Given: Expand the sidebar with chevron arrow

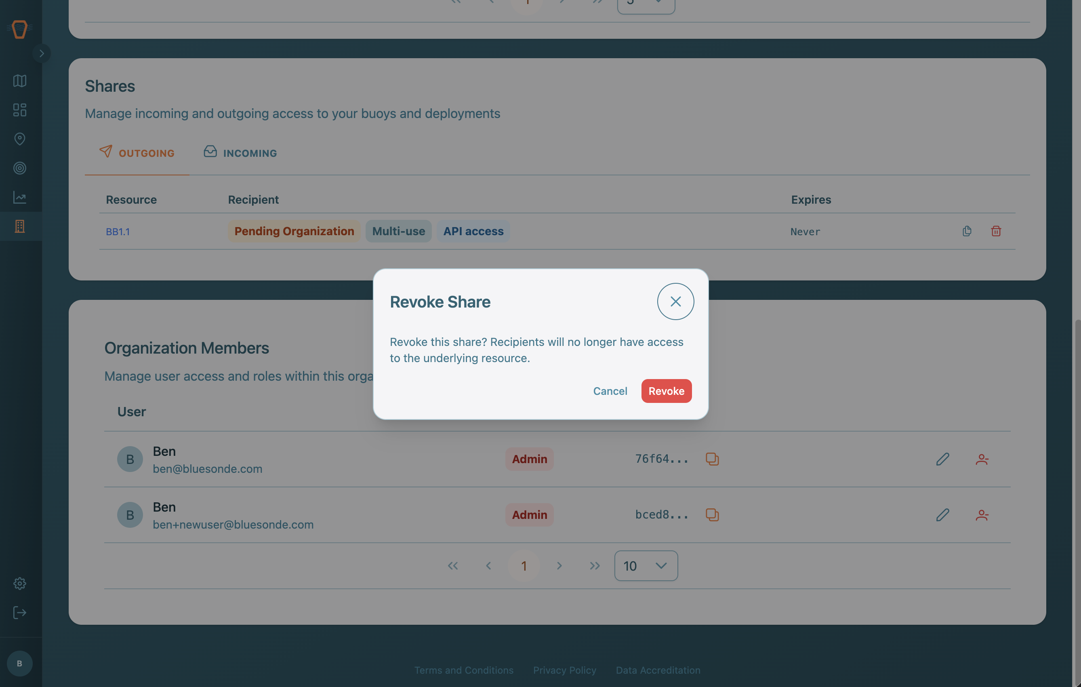Looking at the screenshot, I should 41,53.
